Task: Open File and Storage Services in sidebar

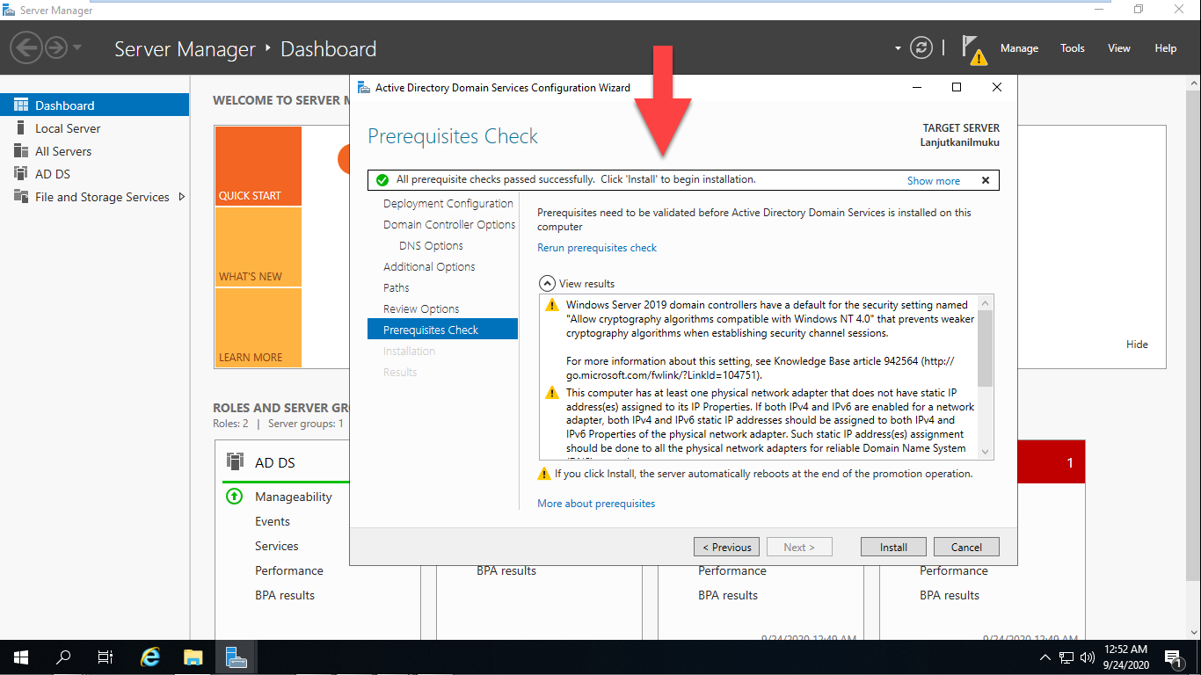Action: 94,197
